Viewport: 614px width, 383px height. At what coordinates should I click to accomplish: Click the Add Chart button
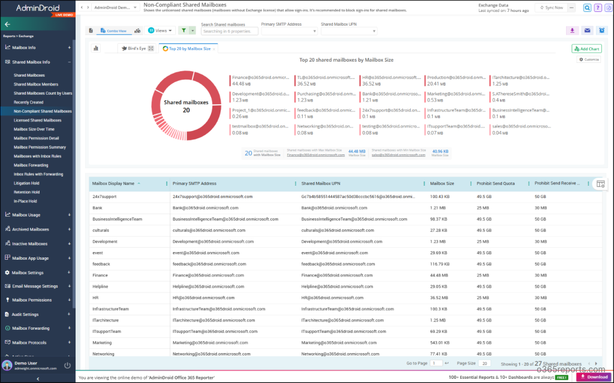586,49
